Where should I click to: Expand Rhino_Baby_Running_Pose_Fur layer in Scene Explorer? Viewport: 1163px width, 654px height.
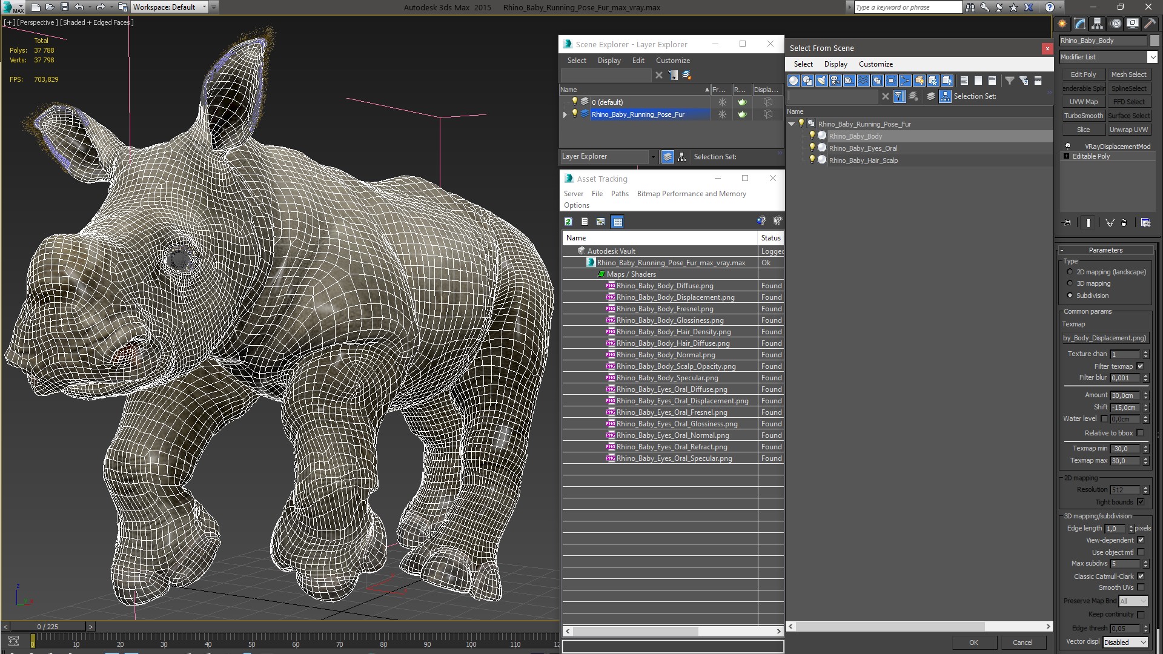pyautogui.click(x=565, y=114)
